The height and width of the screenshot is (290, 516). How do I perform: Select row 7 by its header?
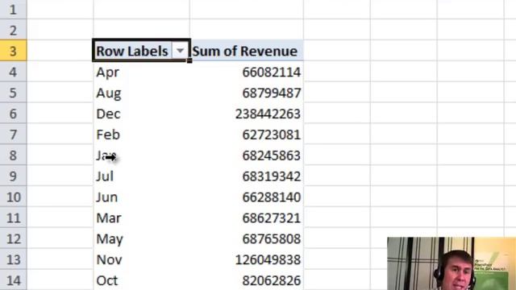click(13, 135)
